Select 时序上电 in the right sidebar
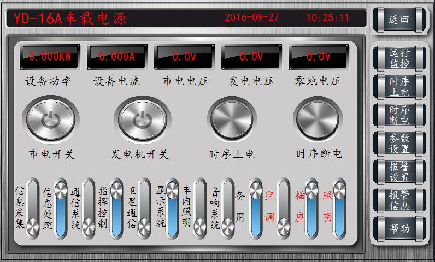The width and height of the screenshot is (435, 262). point(399,86)
